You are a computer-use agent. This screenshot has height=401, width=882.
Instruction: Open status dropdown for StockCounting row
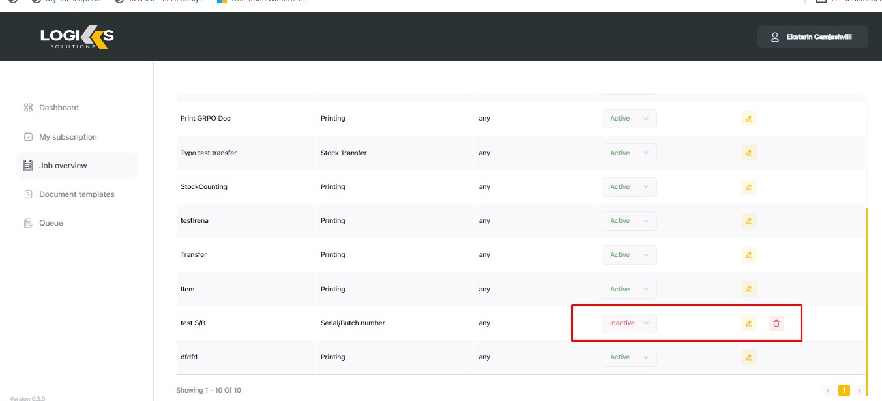coord(628,187)
